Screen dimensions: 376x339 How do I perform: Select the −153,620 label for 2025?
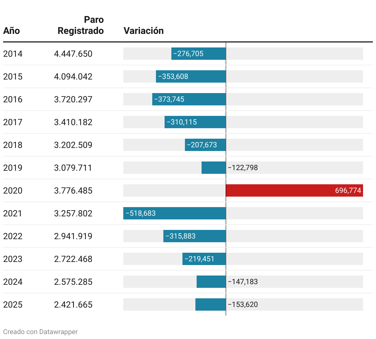coord(243,304)
